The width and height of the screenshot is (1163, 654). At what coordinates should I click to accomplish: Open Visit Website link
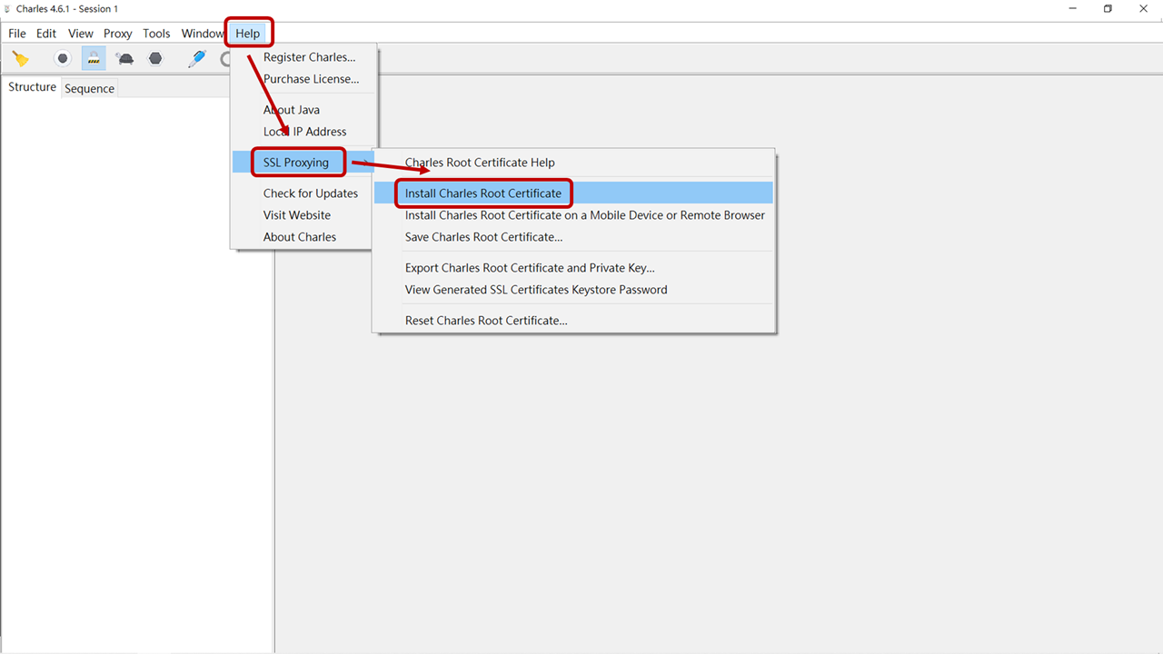click(x=297, y=215)
